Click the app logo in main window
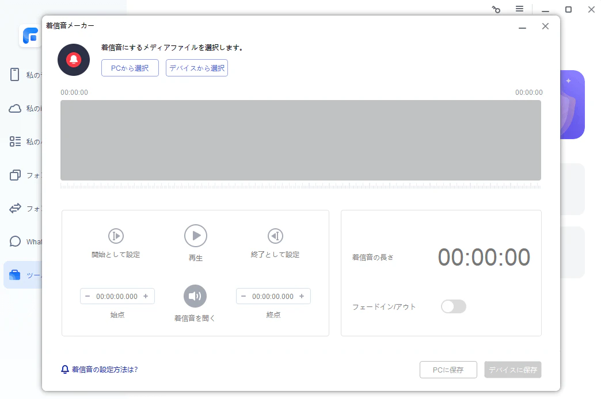The image size is (601, 399). tap(31, 36)
